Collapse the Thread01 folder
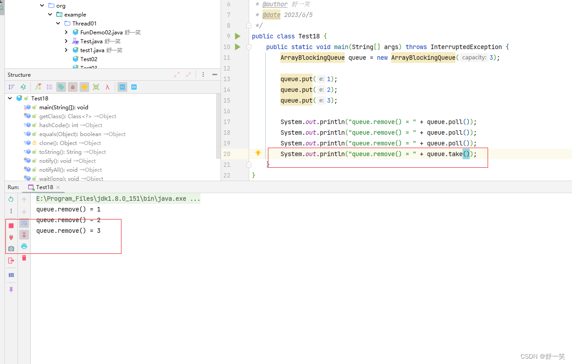The width and height of the screenshot is (572, 364). [58, 23]
